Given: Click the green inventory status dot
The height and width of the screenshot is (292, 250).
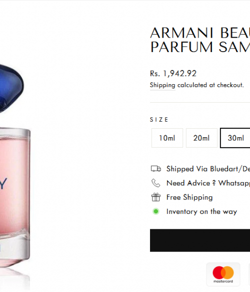Looking at the screenshot, I should tap(156, 211).
